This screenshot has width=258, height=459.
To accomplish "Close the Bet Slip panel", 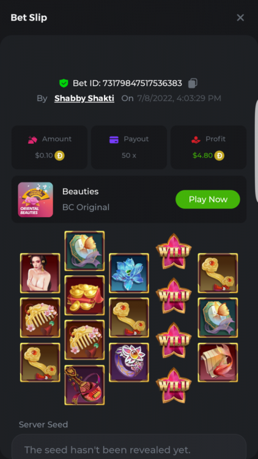I will click(x=240, y=18).
